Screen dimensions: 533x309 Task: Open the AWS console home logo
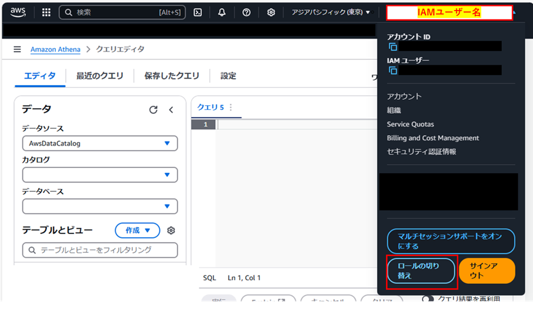coord(18,12)
